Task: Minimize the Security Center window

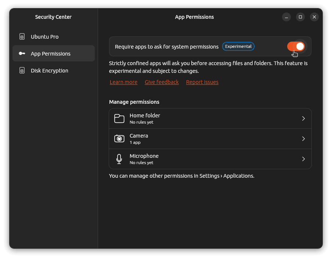Action: click(x=286, y=17)
